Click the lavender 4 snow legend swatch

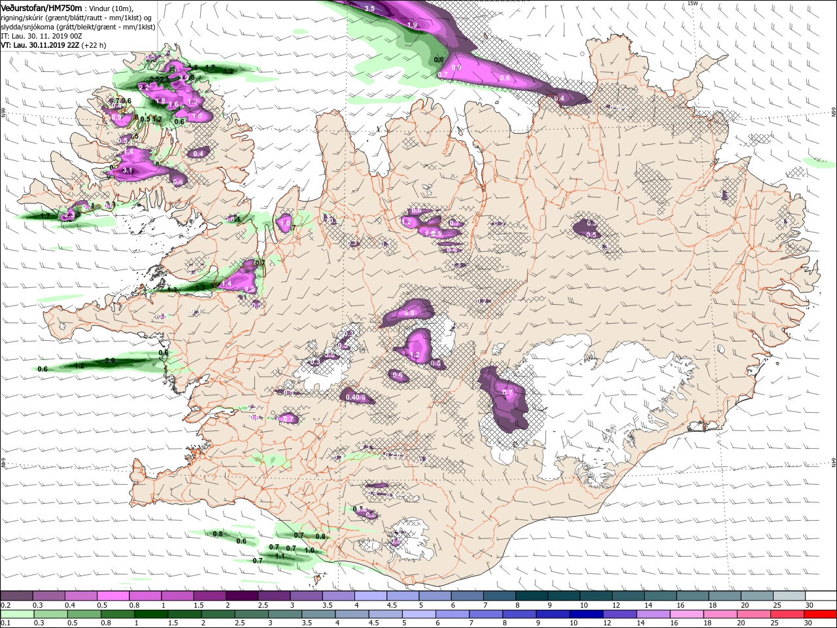[x=371, y=596]
